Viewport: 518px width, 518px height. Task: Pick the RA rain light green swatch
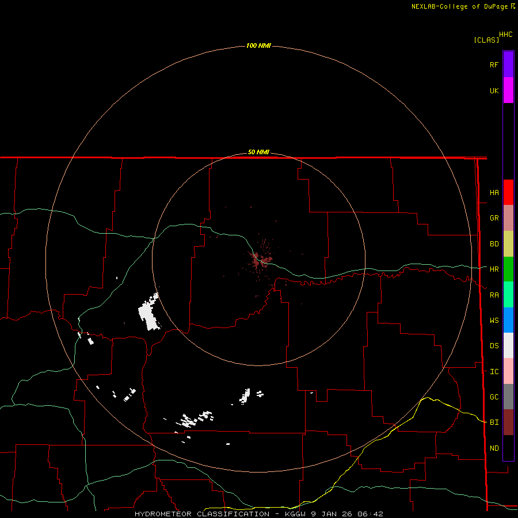click(508, 295)
